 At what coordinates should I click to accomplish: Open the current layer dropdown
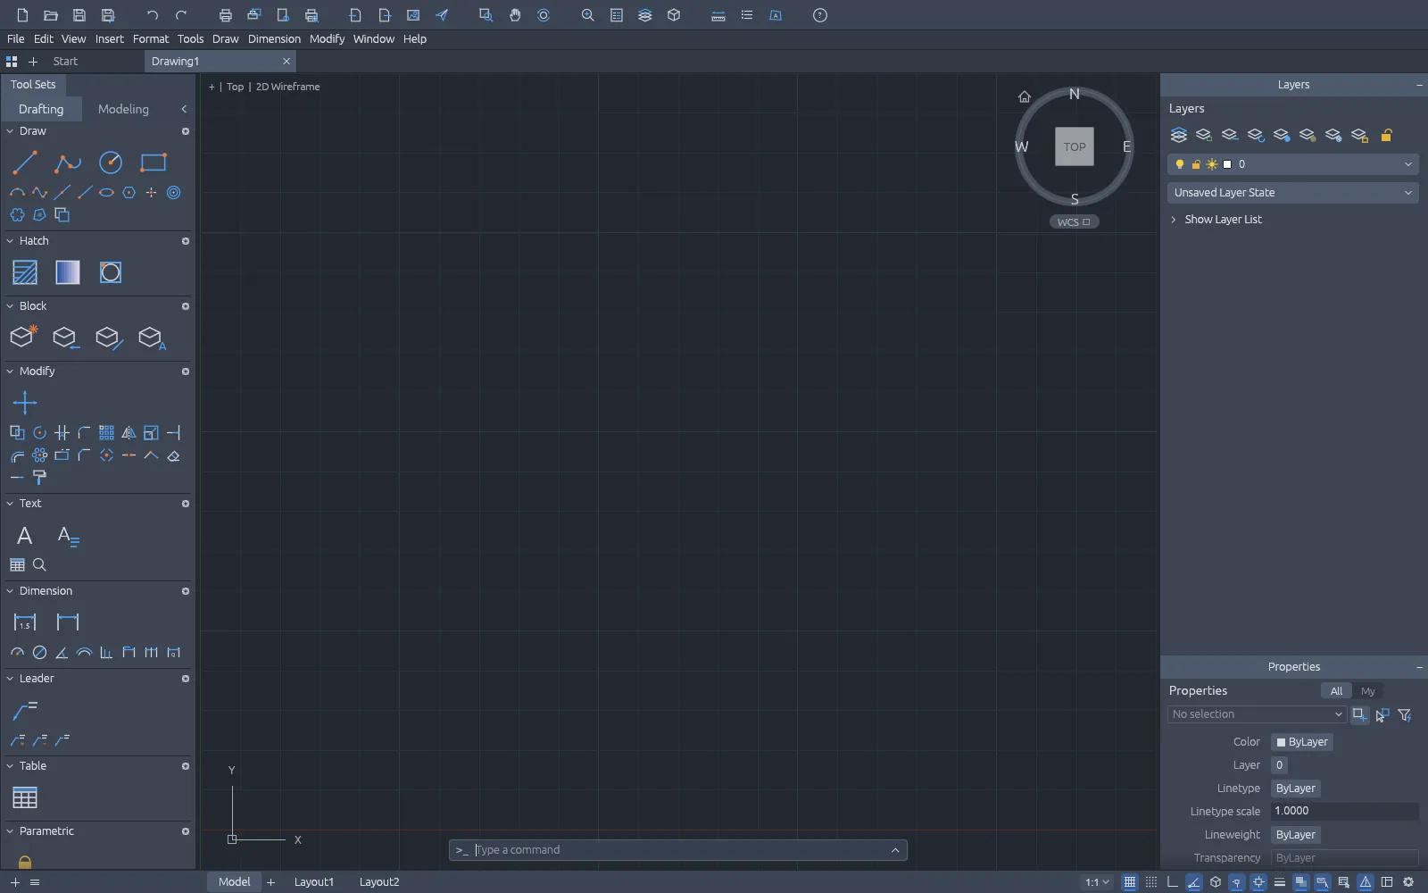click(x=1292, y=164)
